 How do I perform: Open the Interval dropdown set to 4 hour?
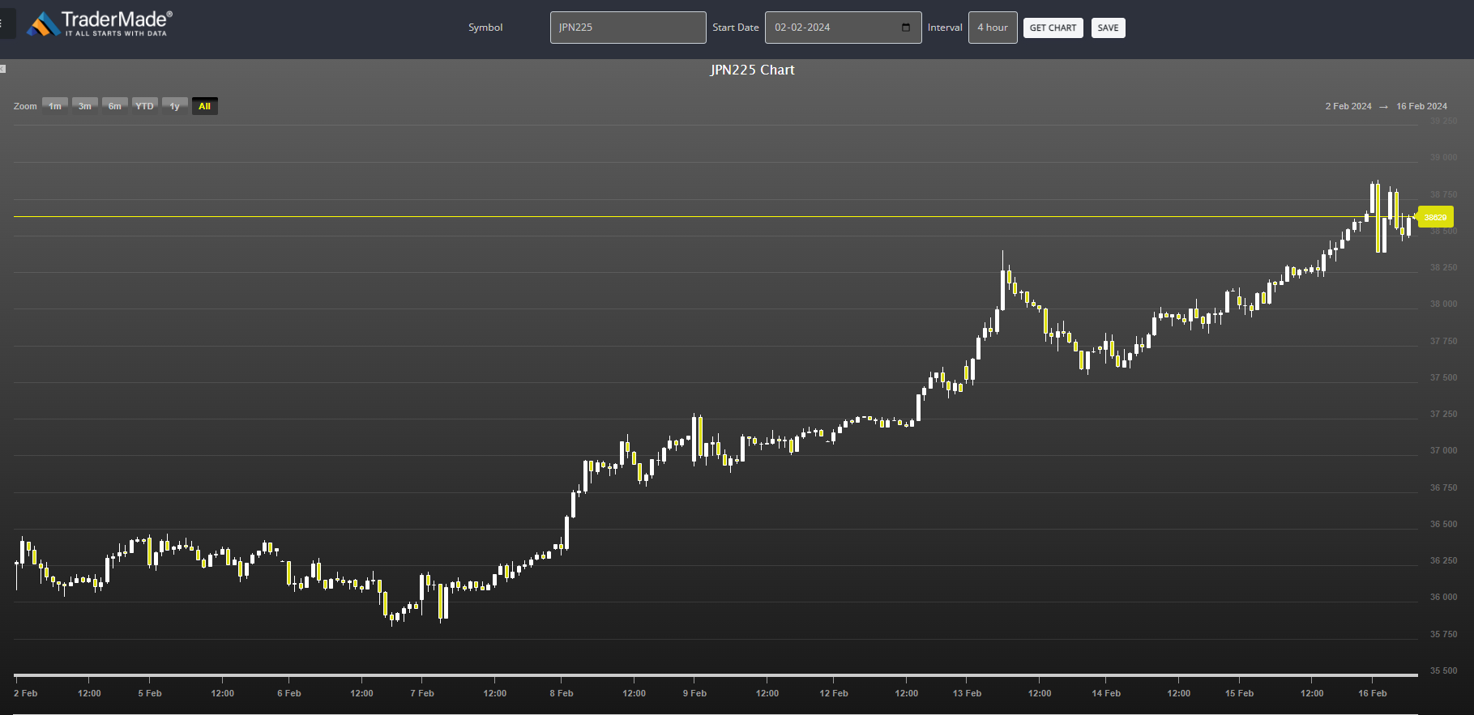(993, 28)
